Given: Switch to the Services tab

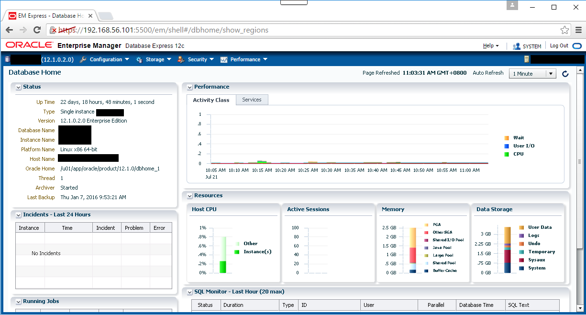Looking at the screenshot, I should [252, 100].
